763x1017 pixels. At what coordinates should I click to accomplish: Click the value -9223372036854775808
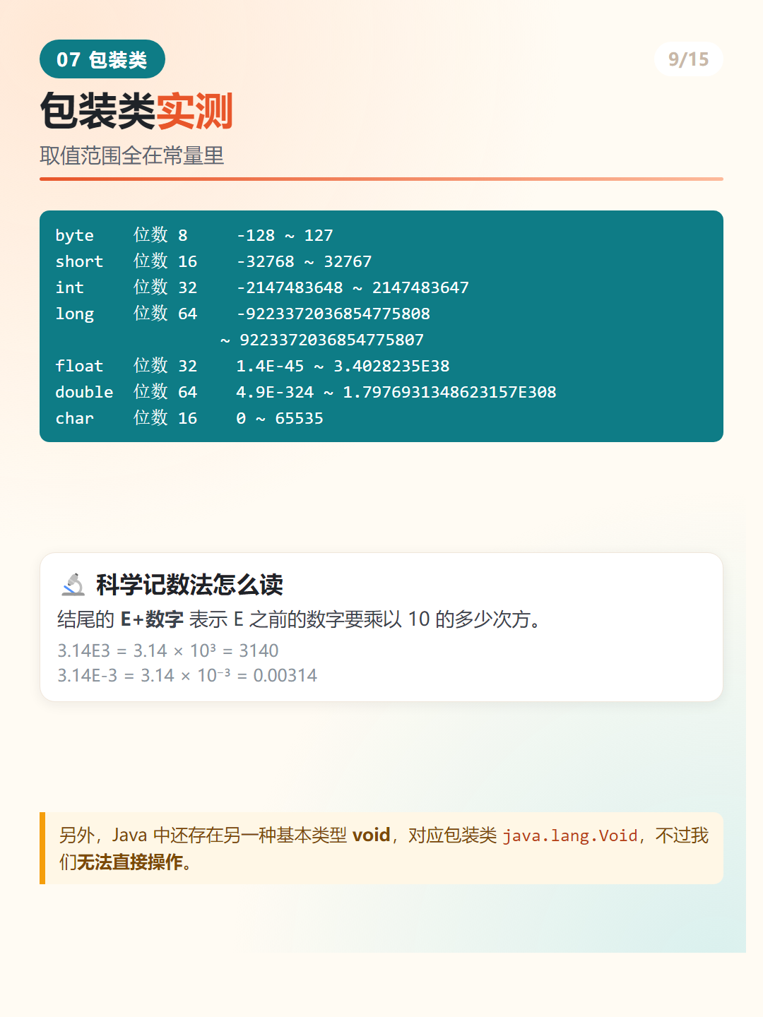point(333,314)
